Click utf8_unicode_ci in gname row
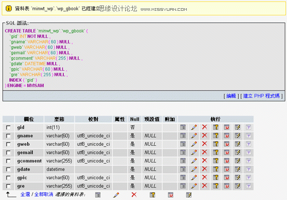 tap(93, 136)
